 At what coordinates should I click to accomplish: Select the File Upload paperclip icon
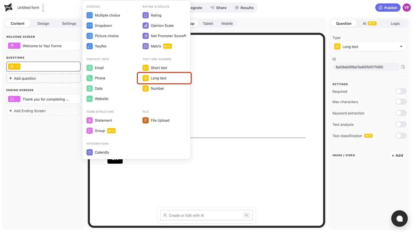[x=146, y=120]
